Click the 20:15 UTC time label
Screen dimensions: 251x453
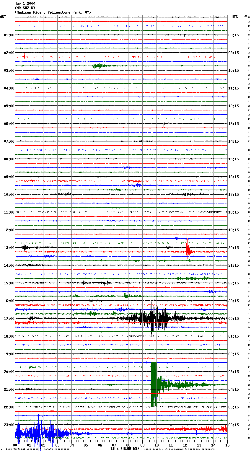point(234,248)
